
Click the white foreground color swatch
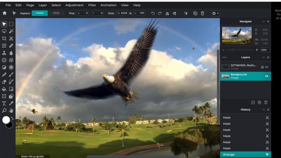[x=6, y=120]
